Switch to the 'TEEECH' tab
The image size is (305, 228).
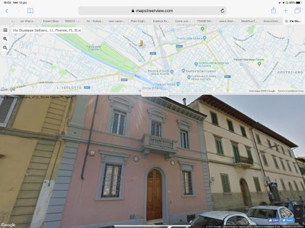pos(72,21)
